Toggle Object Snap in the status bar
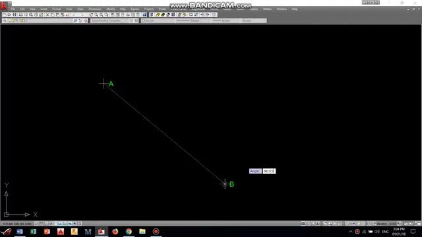Image resolution: width=422 pixels, height=237 pixels. coord(55,224)
